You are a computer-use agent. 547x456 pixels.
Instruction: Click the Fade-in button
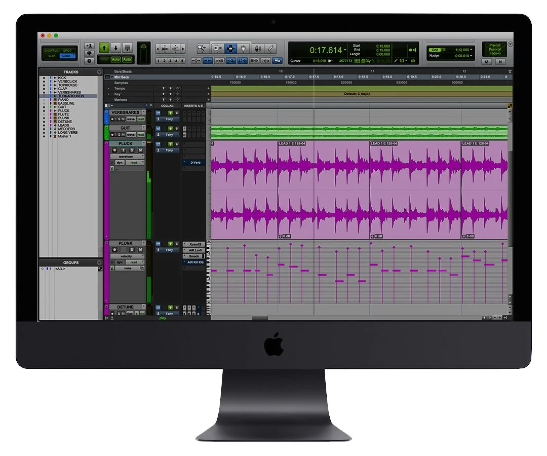495,53
